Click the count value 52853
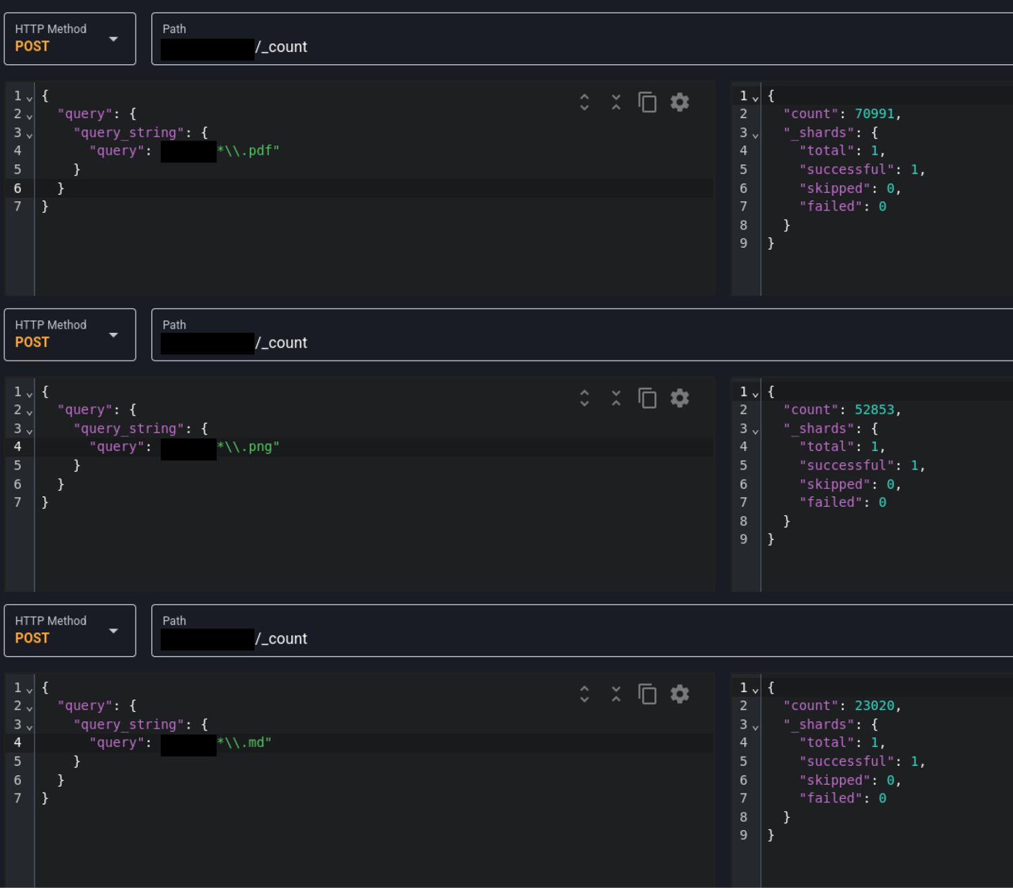The image size is (1013, 888). click(875, 409)
